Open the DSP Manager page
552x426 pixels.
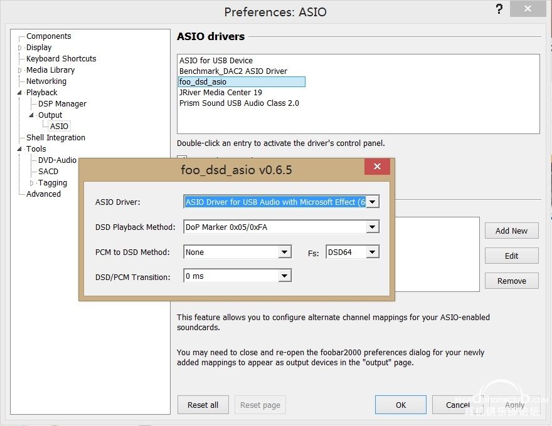[62, 104]
